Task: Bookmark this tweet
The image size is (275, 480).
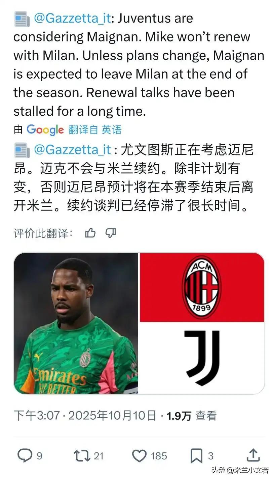Action: (x=196, y=456)
